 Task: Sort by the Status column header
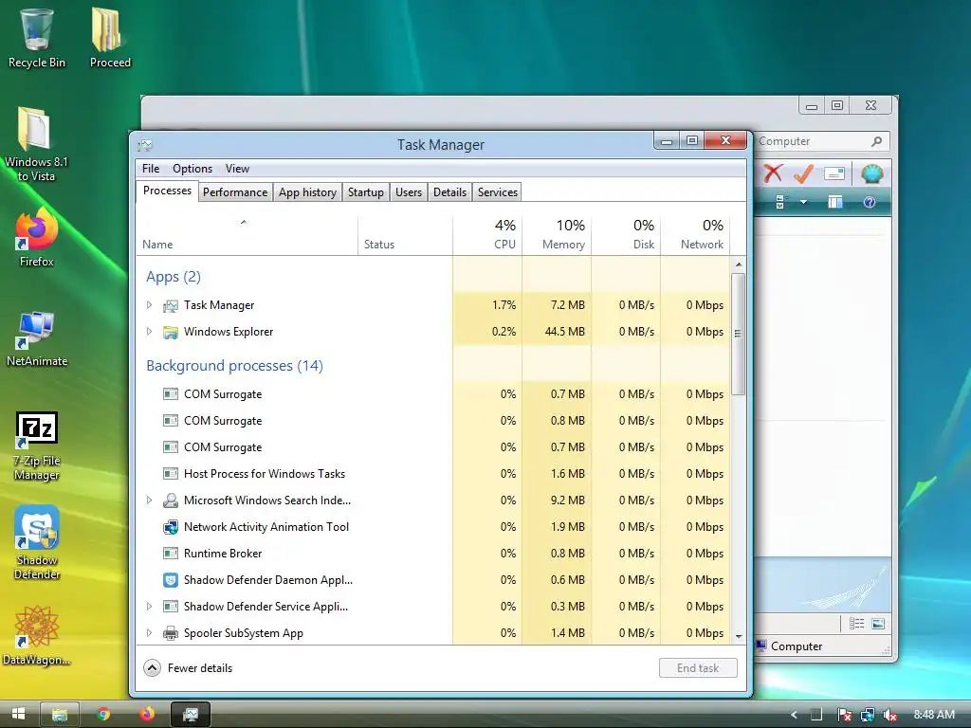(x=405, y=235)
